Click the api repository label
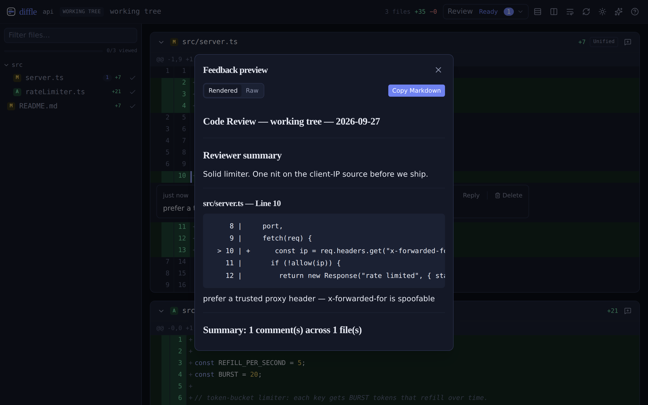648x405 pixels. (48, 12)
